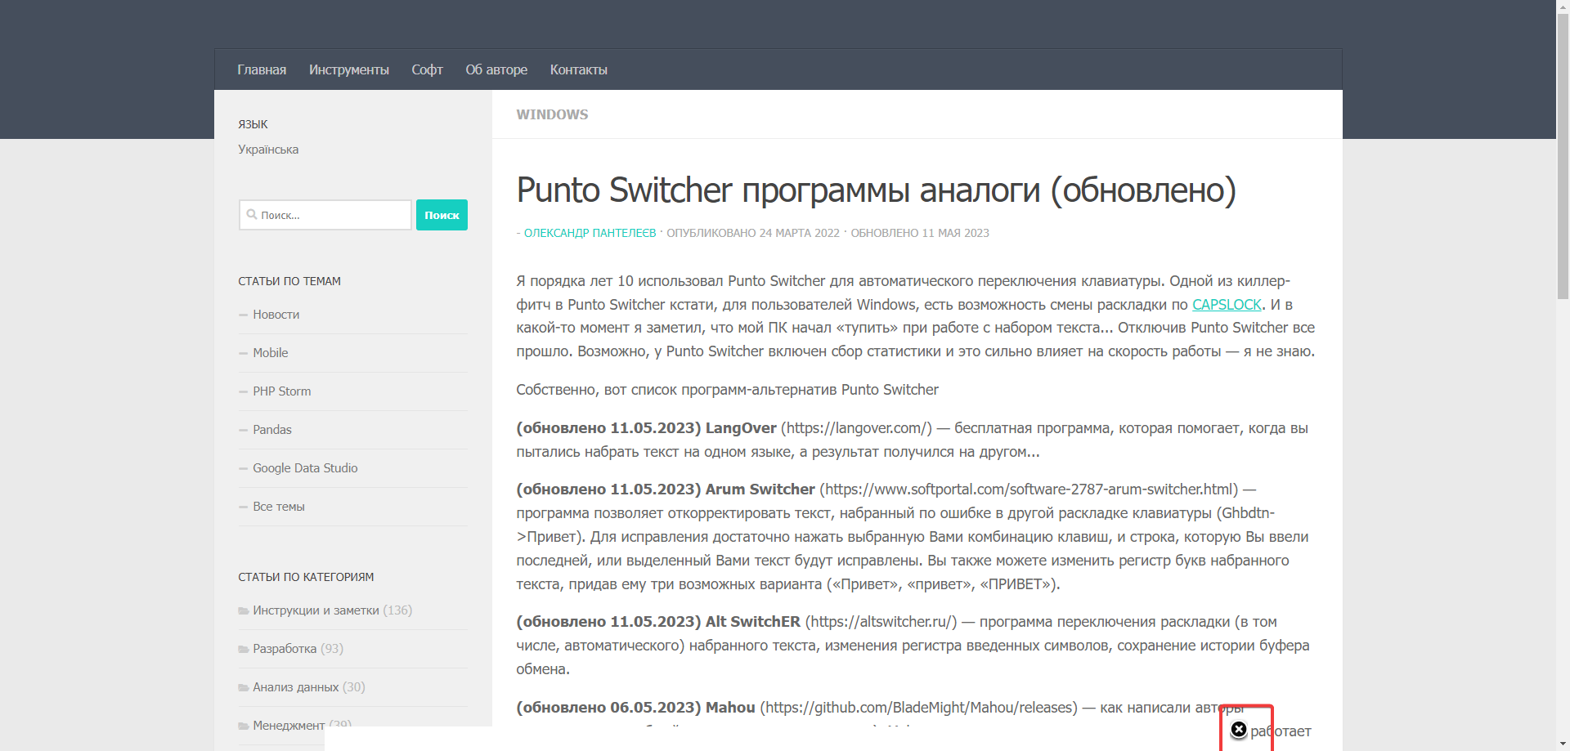View all topics via Все темы
The width and height of the screenshot is (1570, 751).
tap(278, 507)
